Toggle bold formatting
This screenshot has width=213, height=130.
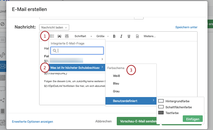click(114, 36)
